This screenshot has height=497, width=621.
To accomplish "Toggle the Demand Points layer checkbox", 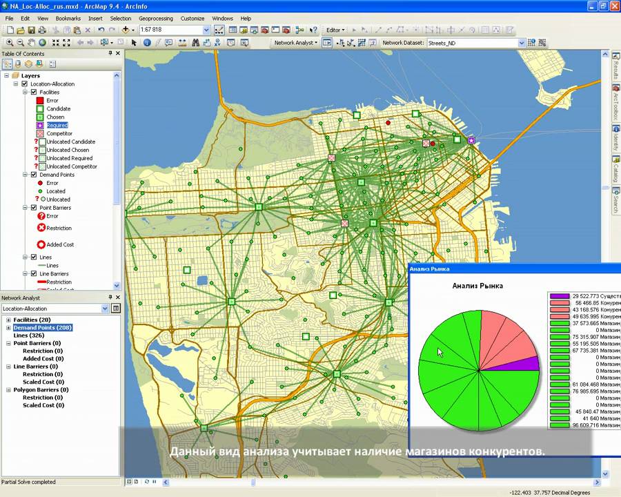I will click(x=34, y=175).
